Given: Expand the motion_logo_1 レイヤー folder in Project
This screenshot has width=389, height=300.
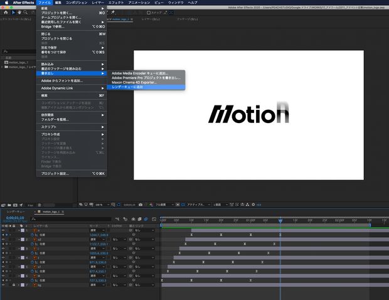Looking at the screenshot, I should [3, 67].
